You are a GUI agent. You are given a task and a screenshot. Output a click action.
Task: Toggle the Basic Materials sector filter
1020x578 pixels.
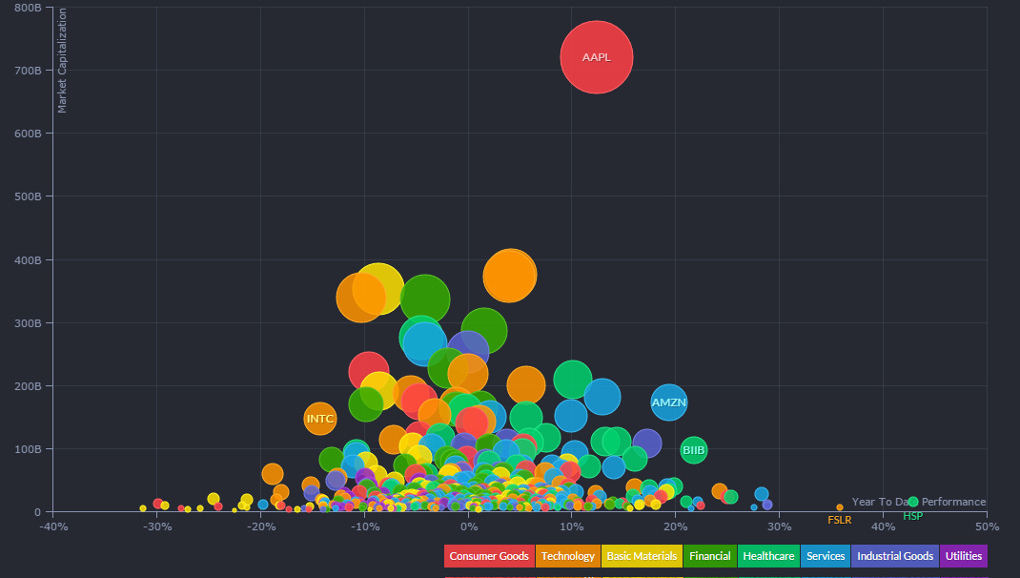click(x=643, y=556)
